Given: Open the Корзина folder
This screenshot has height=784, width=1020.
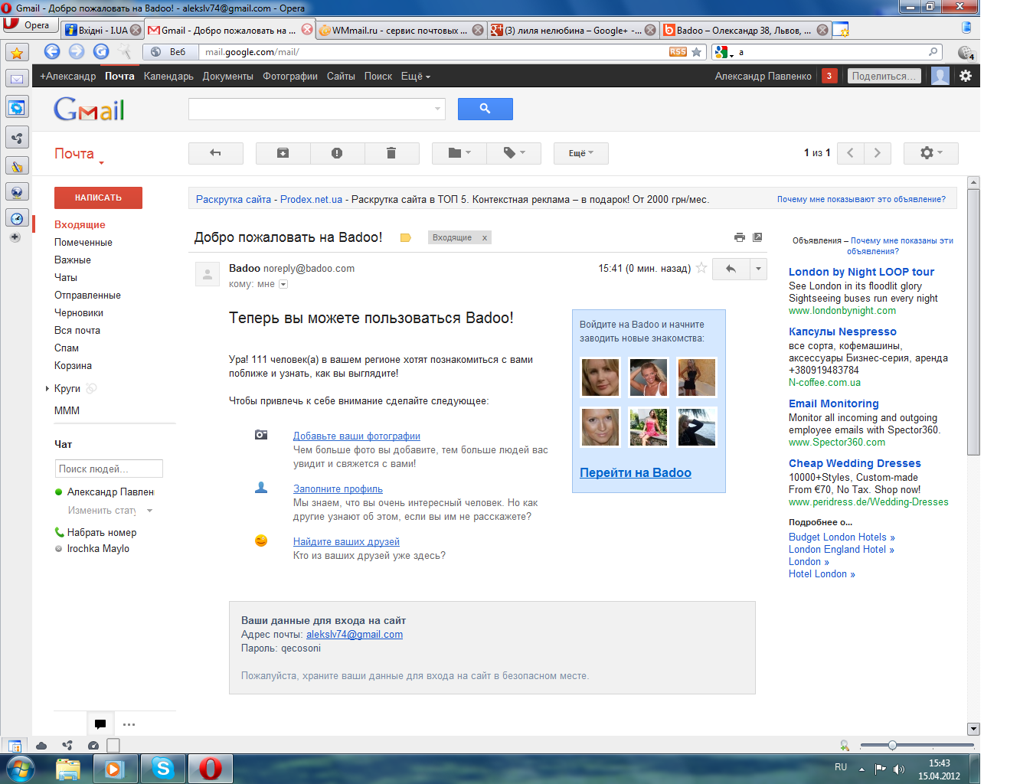Looking at the screenshot, I should pos(73,365).
